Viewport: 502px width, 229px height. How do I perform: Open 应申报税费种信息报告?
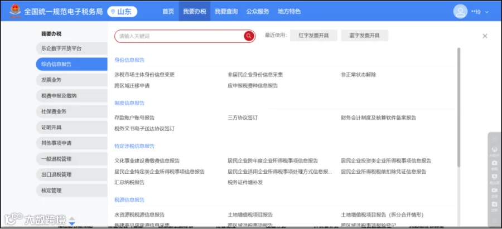pyautogui.click(x=253, y=86)
